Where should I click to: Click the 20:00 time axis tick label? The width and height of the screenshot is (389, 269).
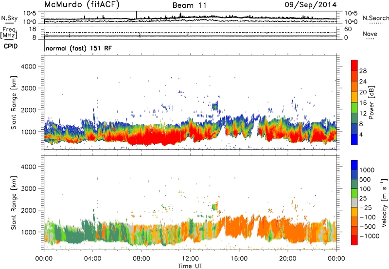[x=288, y=259]
